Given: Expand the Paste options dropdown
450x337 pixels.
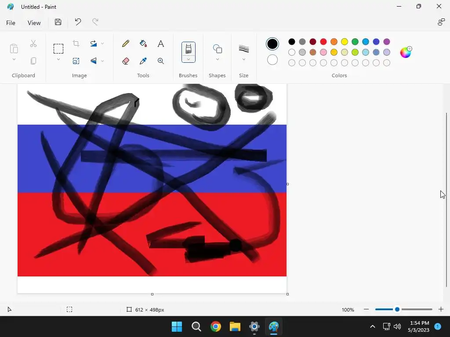Looking at the screenshot, I should 14,59.
